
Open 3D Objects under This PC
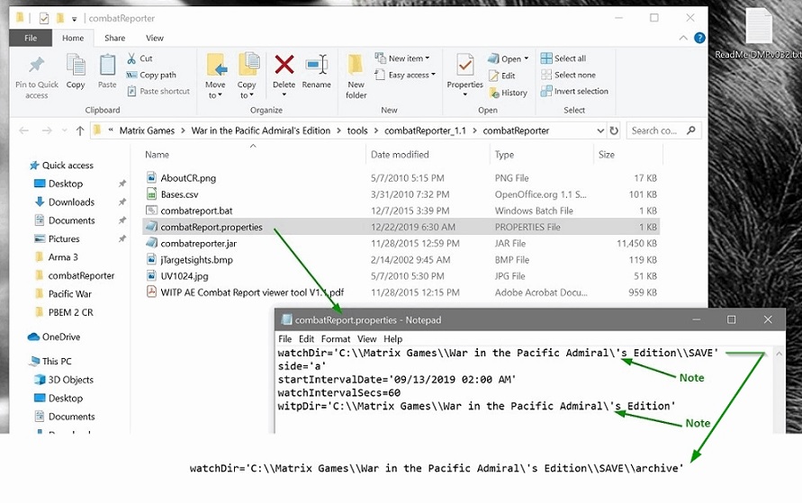coord(70,380)
